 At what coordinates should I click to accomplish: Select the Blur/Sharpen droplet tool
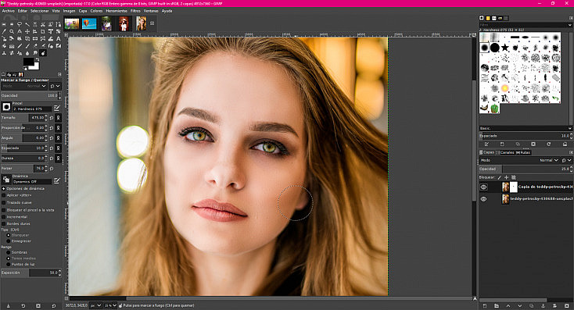27,53
